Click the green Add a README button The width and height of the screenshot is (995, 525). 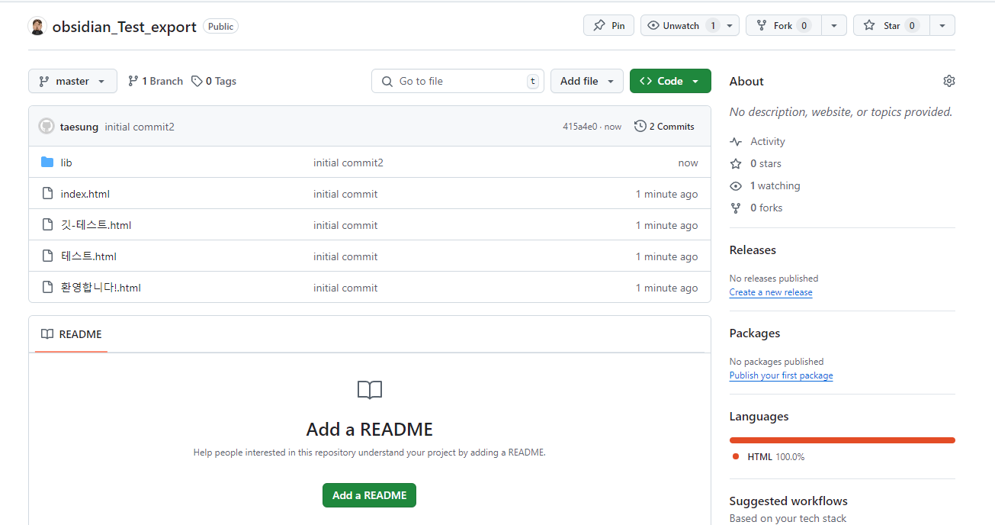coord(369,495)
